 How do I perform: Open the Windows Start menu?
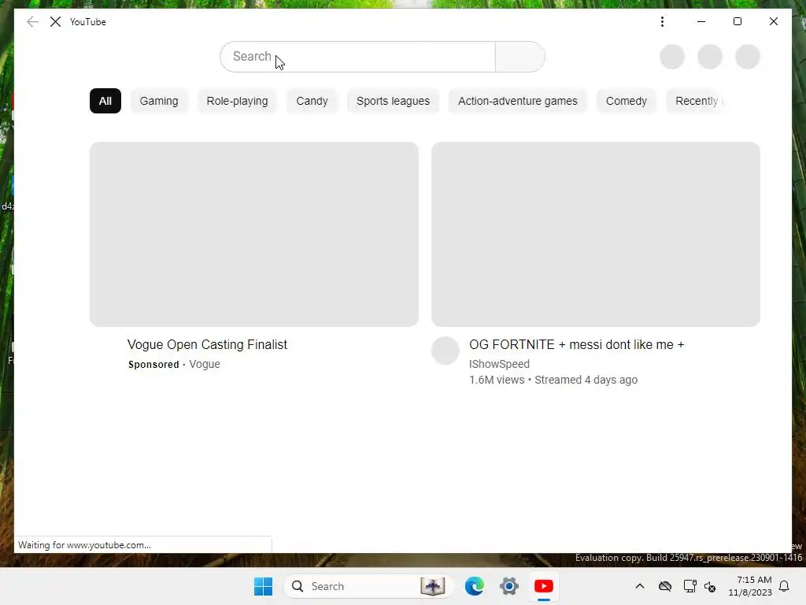[263, 586]
